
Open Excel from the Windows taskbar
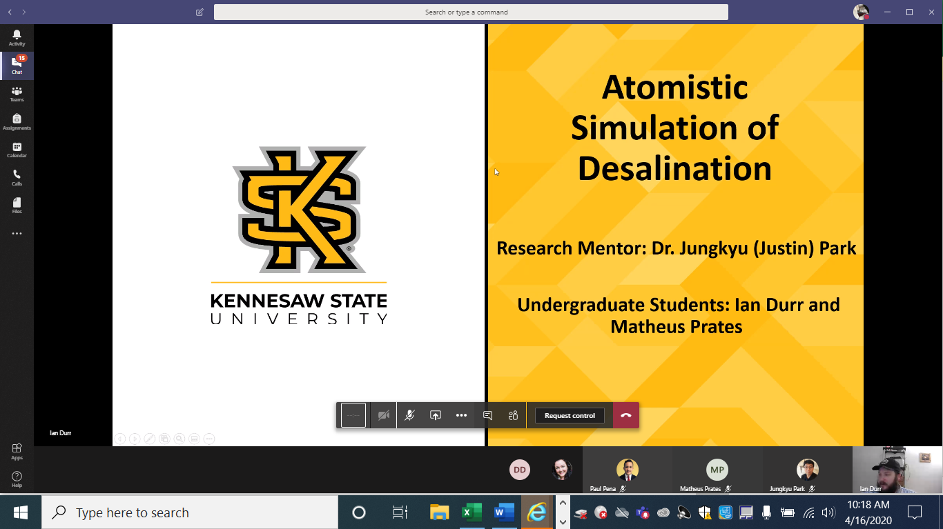pyautogui.click(x=471, y=512)
